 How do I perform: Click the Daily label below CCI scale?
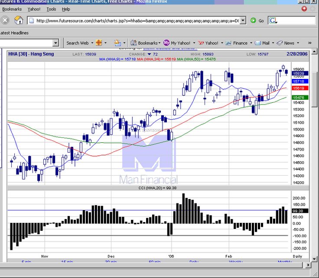coord(297,256)
